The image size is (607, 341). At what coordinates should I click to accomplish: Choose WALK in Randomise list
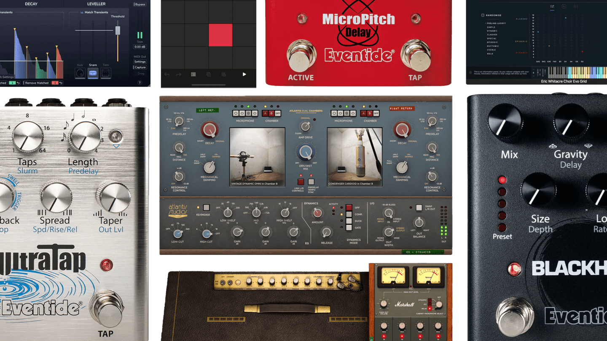(490, 53)
